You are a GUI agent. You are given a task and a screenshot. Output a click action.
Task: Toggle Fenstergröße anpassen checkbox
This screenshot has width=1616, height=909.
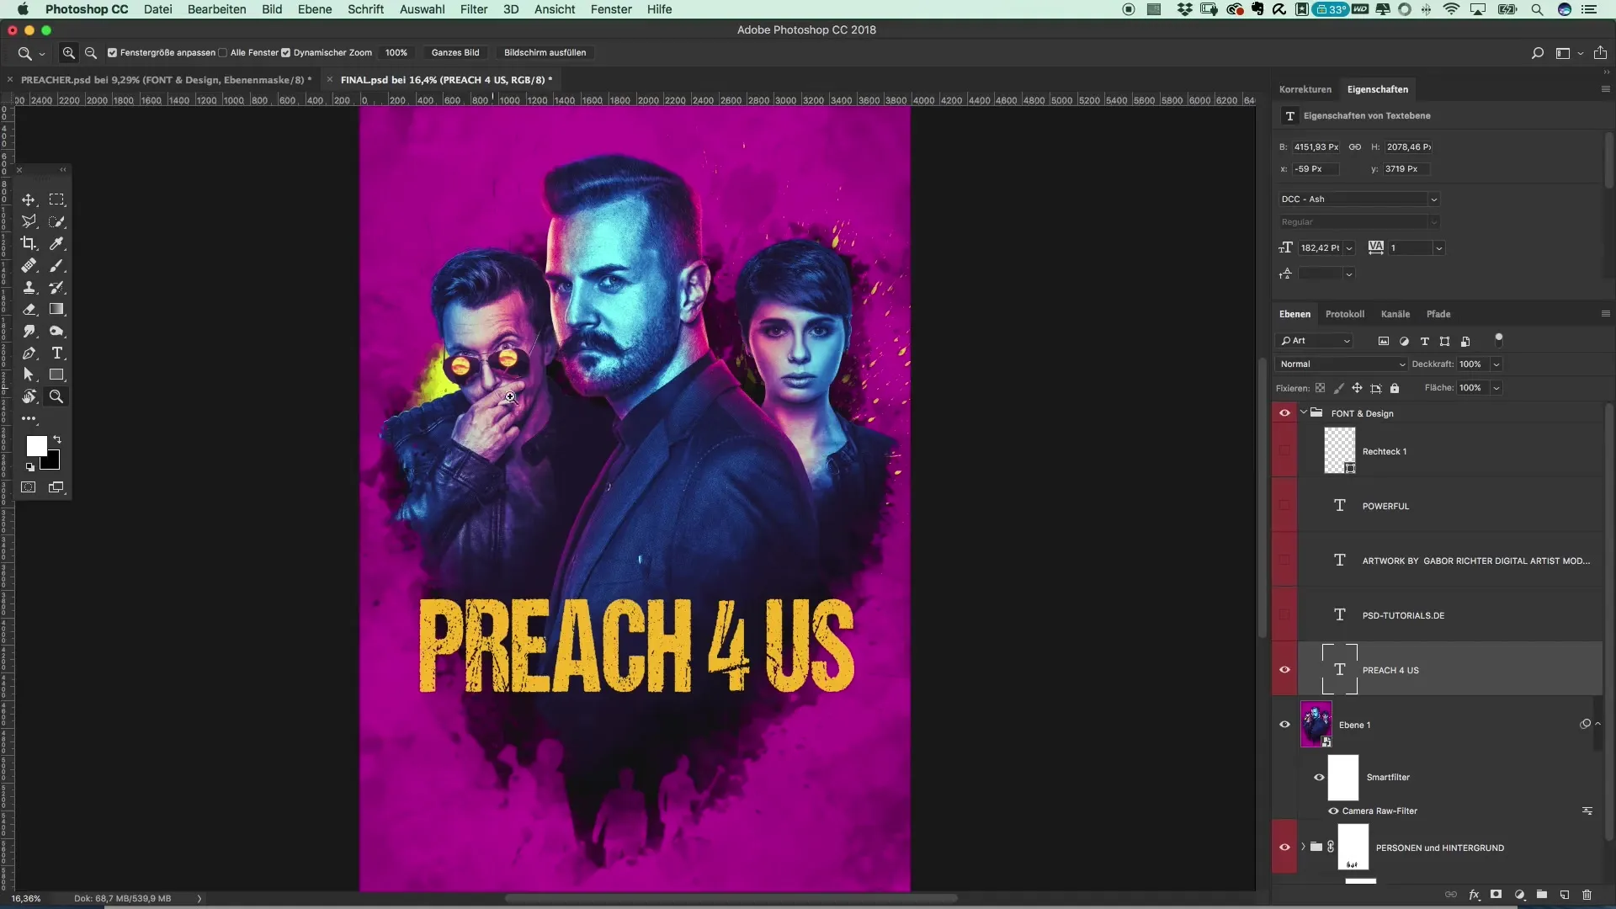112,52
